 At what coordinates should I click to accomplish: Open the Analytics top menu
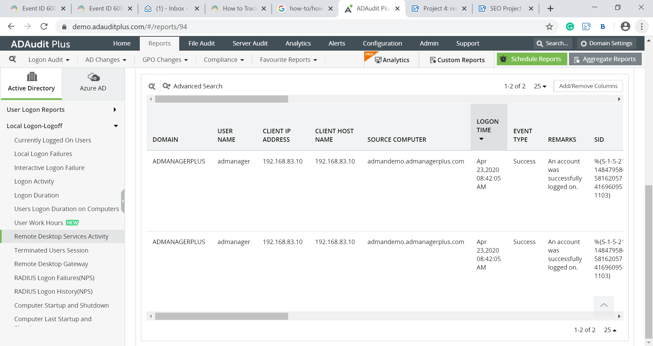point(298,44)
